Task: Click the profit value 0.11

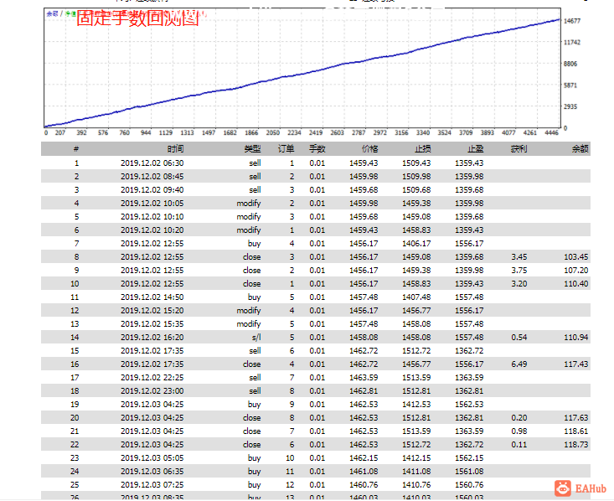Action: 519,445
